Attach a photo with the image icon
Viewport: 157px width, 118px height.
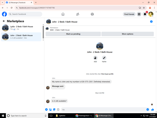pyautogui.click(x=50, y=110)
